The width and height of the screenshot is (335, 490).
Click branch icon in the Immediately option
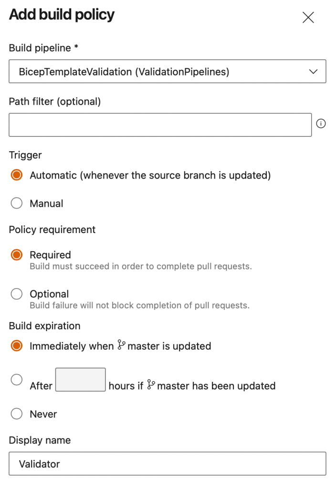click(x=121, y=345)
